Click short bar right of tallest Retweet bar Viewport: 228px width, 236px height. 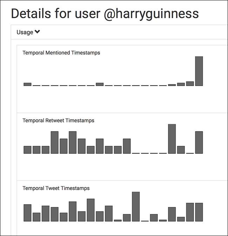pos(181,150)
